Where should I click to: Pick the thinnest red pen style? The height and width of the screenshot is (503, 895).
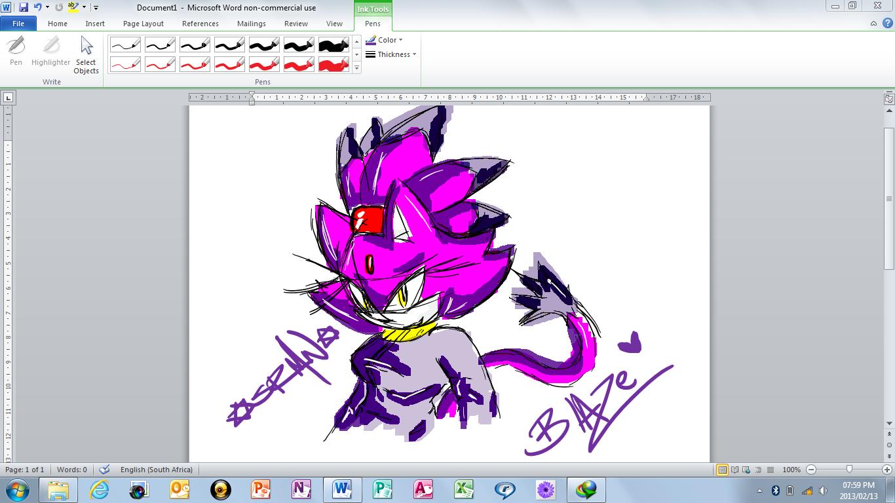click(x=125, y=64)
